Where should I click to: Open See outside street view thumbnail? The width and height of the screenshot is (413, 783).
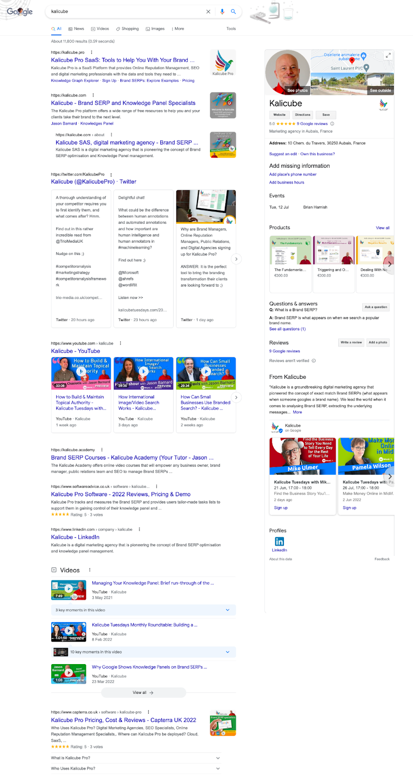(x=352, y=84)
